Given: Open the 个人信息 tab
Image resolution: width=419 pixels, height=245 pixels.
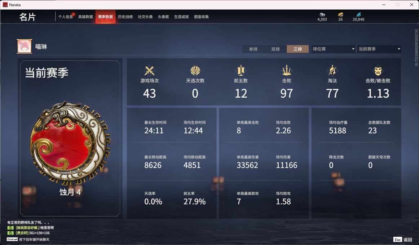Looking at the screenshot, I should [66, 17].
